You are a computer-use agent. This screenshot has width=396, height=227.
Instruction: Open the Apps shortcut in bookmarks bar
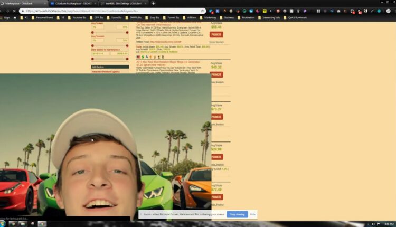6,17
